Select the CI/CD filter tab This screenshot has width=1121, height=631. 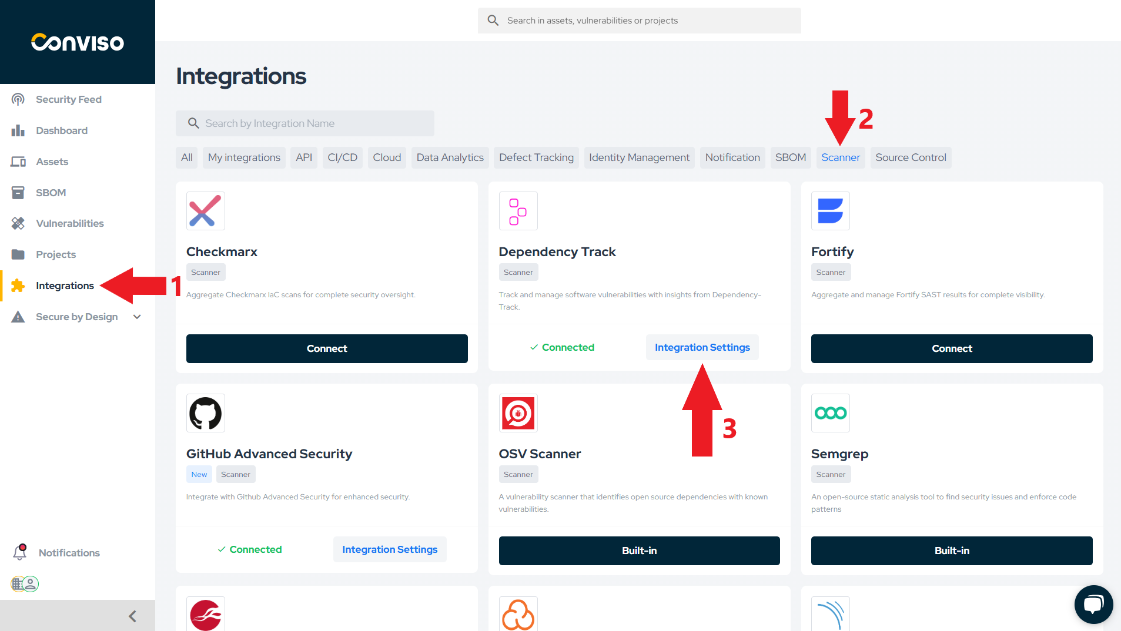(x=343, y=157)
